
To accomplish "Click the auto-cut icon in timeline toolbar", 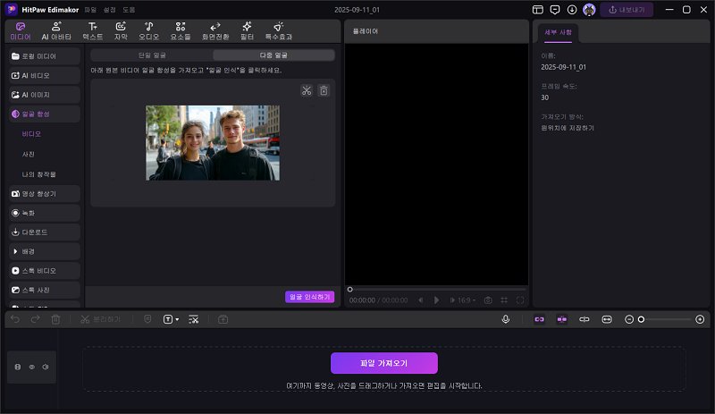I will coord(194,319).
